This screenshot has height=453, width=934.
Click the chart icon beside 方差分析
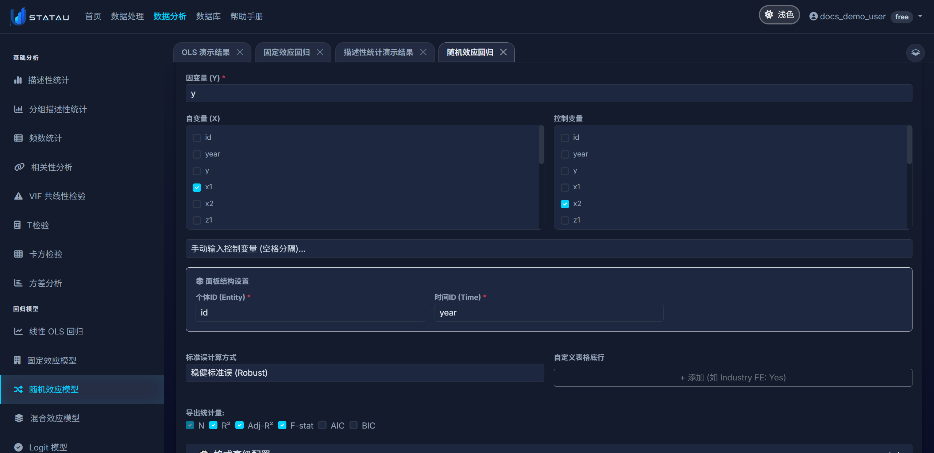coord(18,283)
